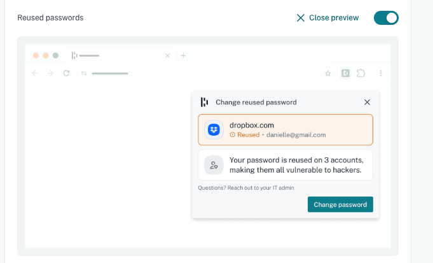
Task: Close the mock browser tab
Action: coord(167,55)
